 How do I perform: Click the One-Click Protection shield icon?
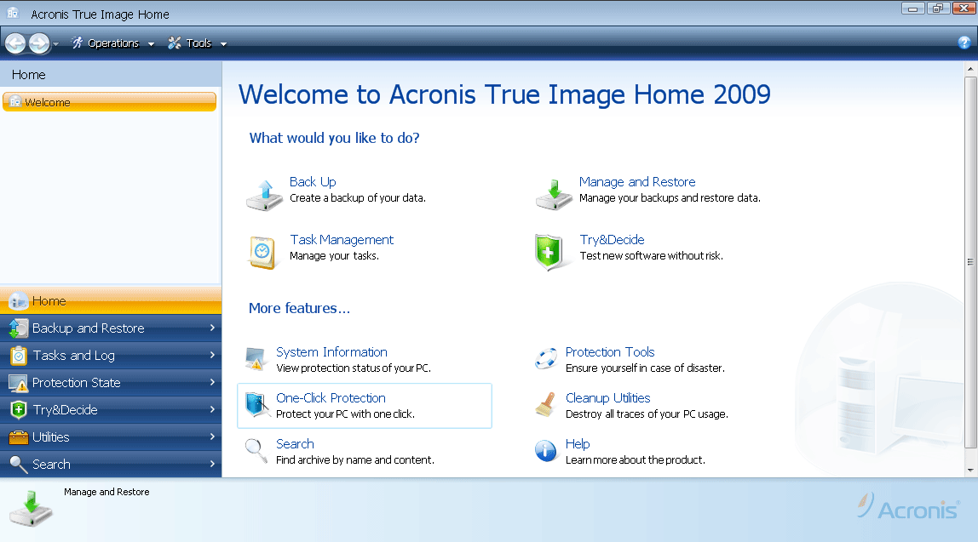point(256,404)
